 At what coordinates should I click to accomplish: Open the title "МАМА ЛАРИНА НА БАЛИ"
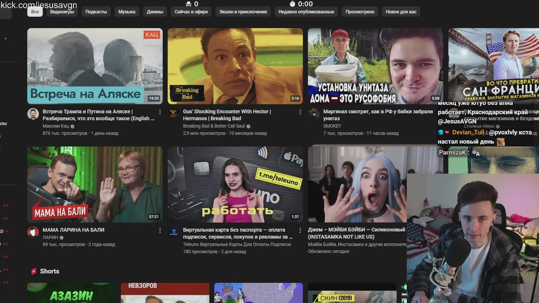tap(73, 230)
